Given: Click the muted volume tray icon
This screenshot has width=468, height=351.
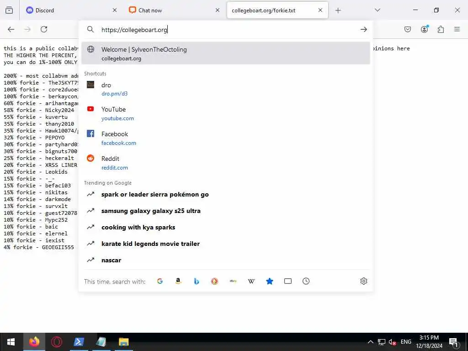Looking at the screenshot, I should point(392,342).
